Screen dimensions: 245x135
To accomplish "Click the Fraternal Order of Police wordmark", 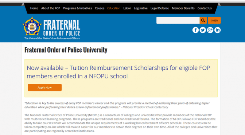I will point(62,28).
